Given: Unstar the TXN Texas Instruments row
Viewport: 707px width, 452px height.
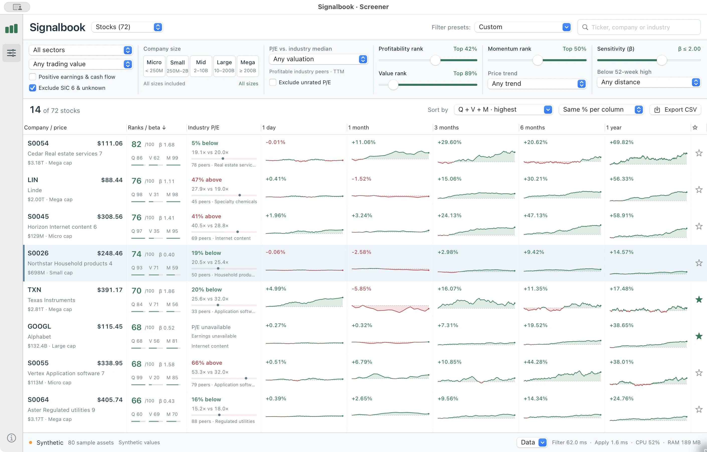Looking at the screenshot, I should (x=699, y=299).
